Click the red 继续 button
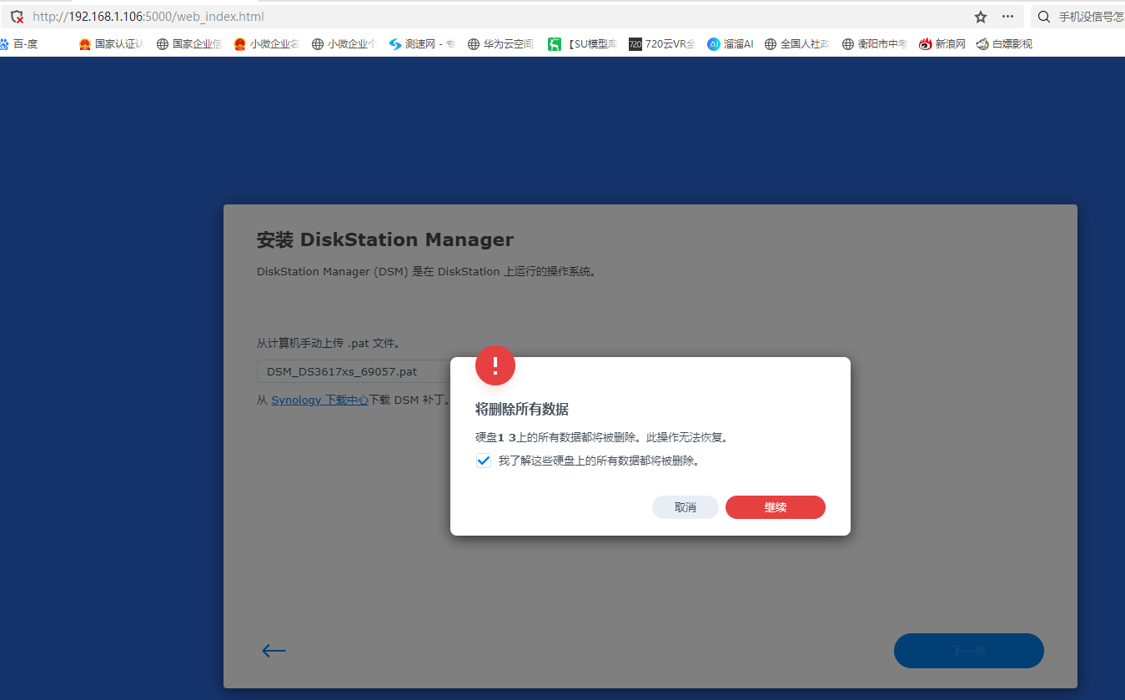The width and height of the screenshot is (1125, 700). point(776,507)
